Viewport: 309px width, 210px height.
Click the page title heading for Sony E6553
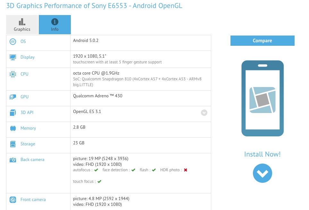[94, 6]
